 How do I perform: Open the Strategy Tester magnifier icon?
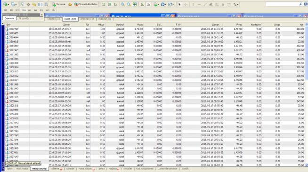(x=46, y=4)
